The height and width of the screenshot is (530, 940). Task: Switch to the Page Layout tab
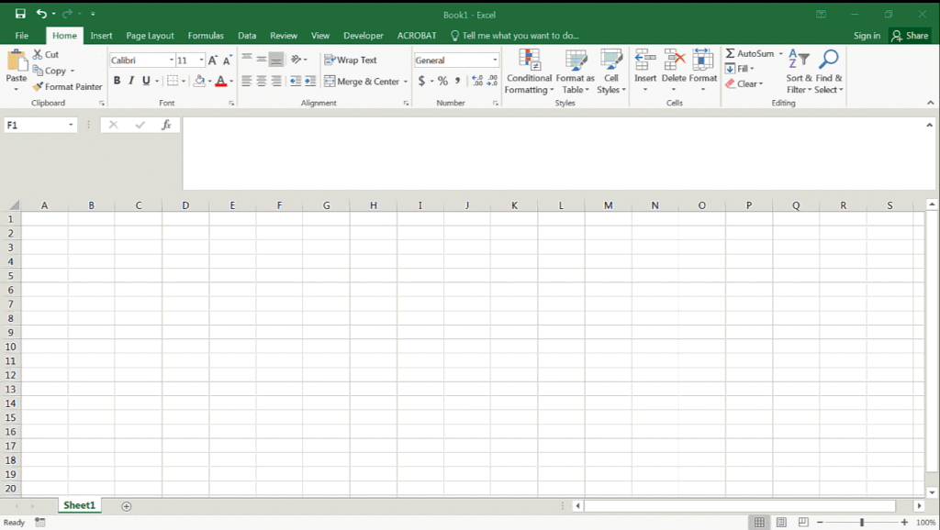150,36
